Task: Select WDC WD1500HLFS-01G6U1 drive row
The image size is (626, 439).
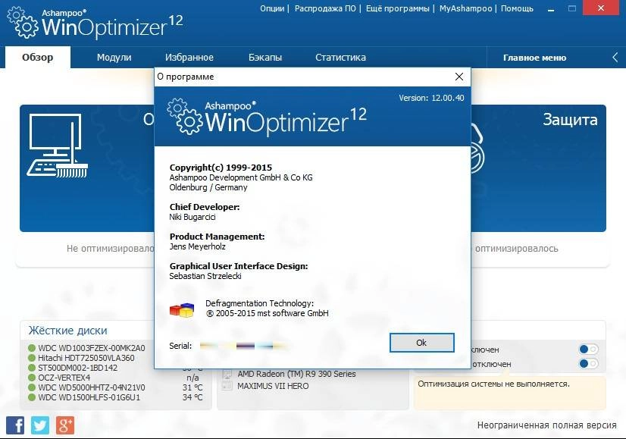Action: tap(116, 397)
